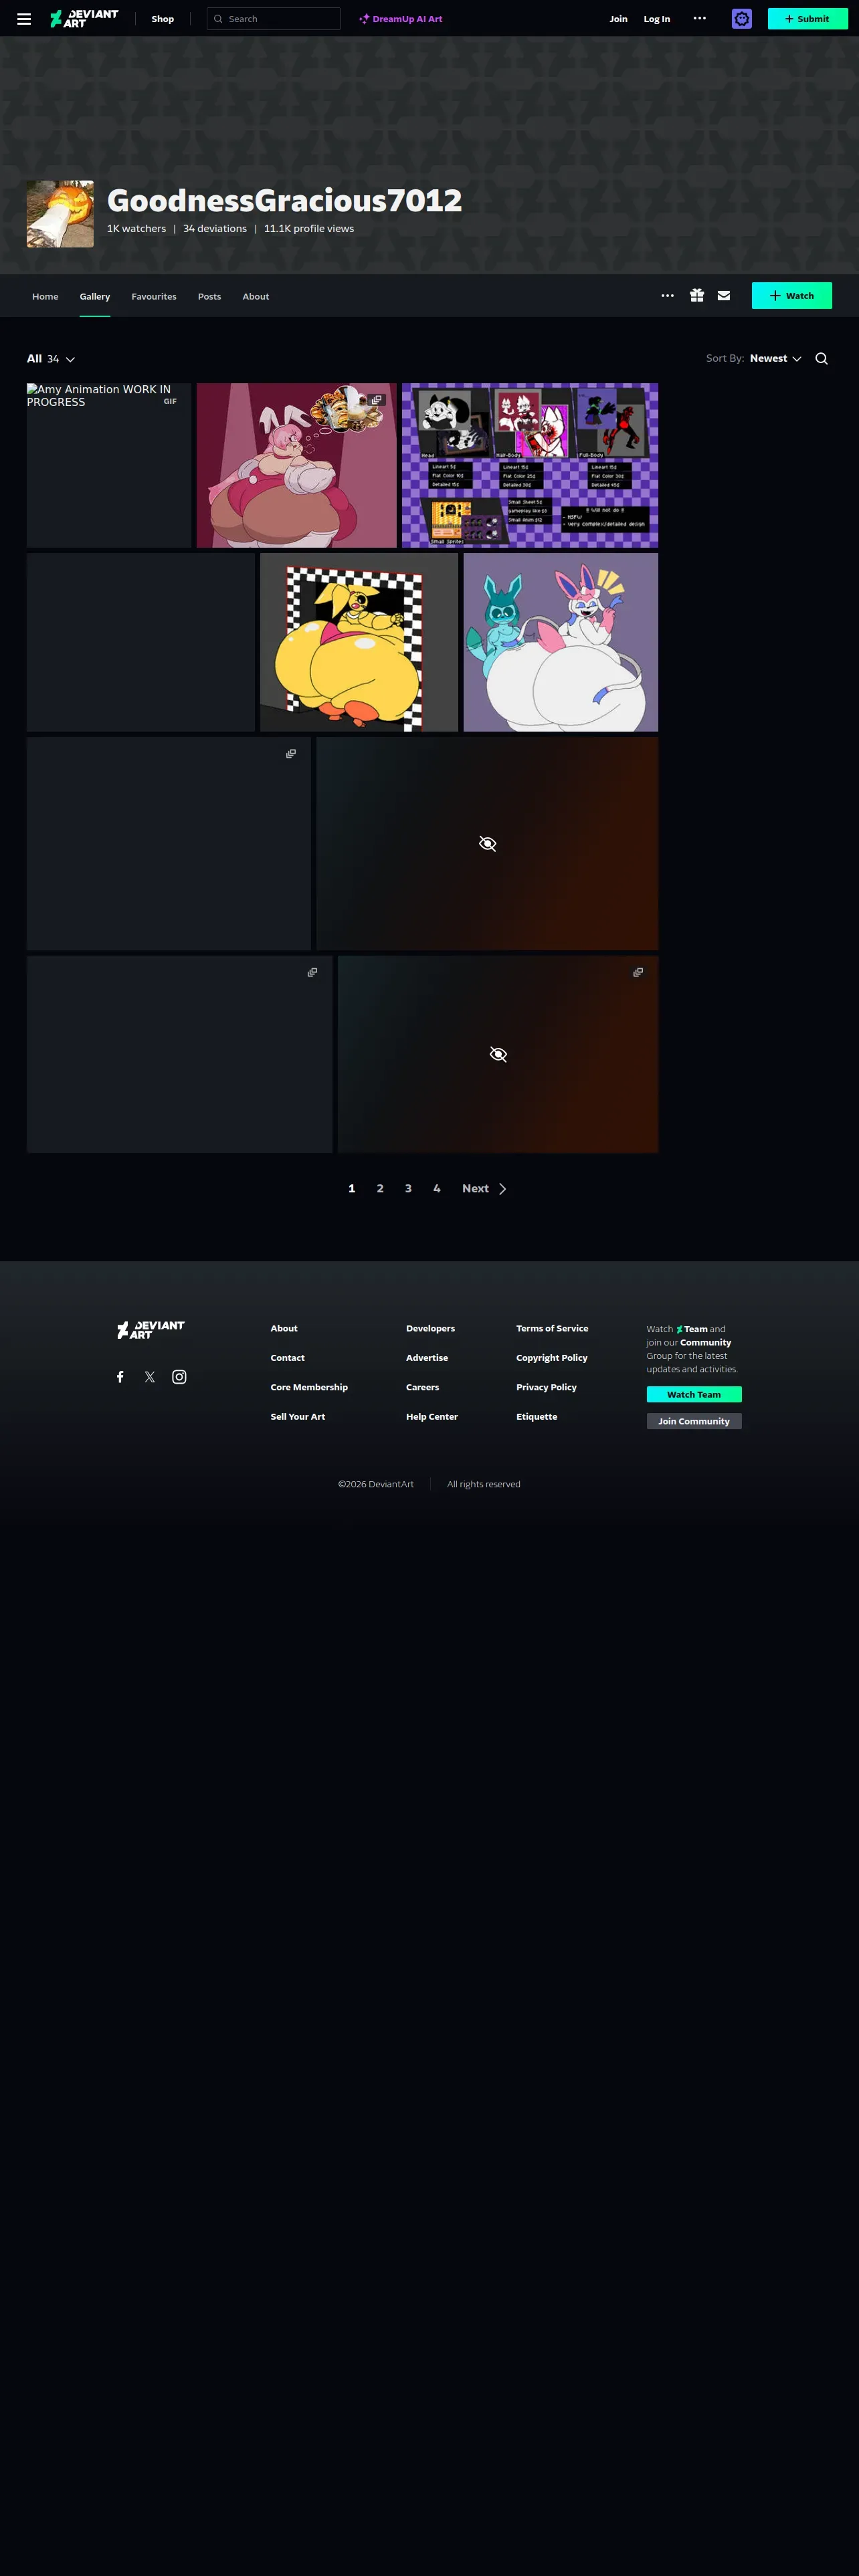Image resolution: width=859 pixels, height=2576 pixels.
Task: Open Help Center link
Action: coord(432,1416)
